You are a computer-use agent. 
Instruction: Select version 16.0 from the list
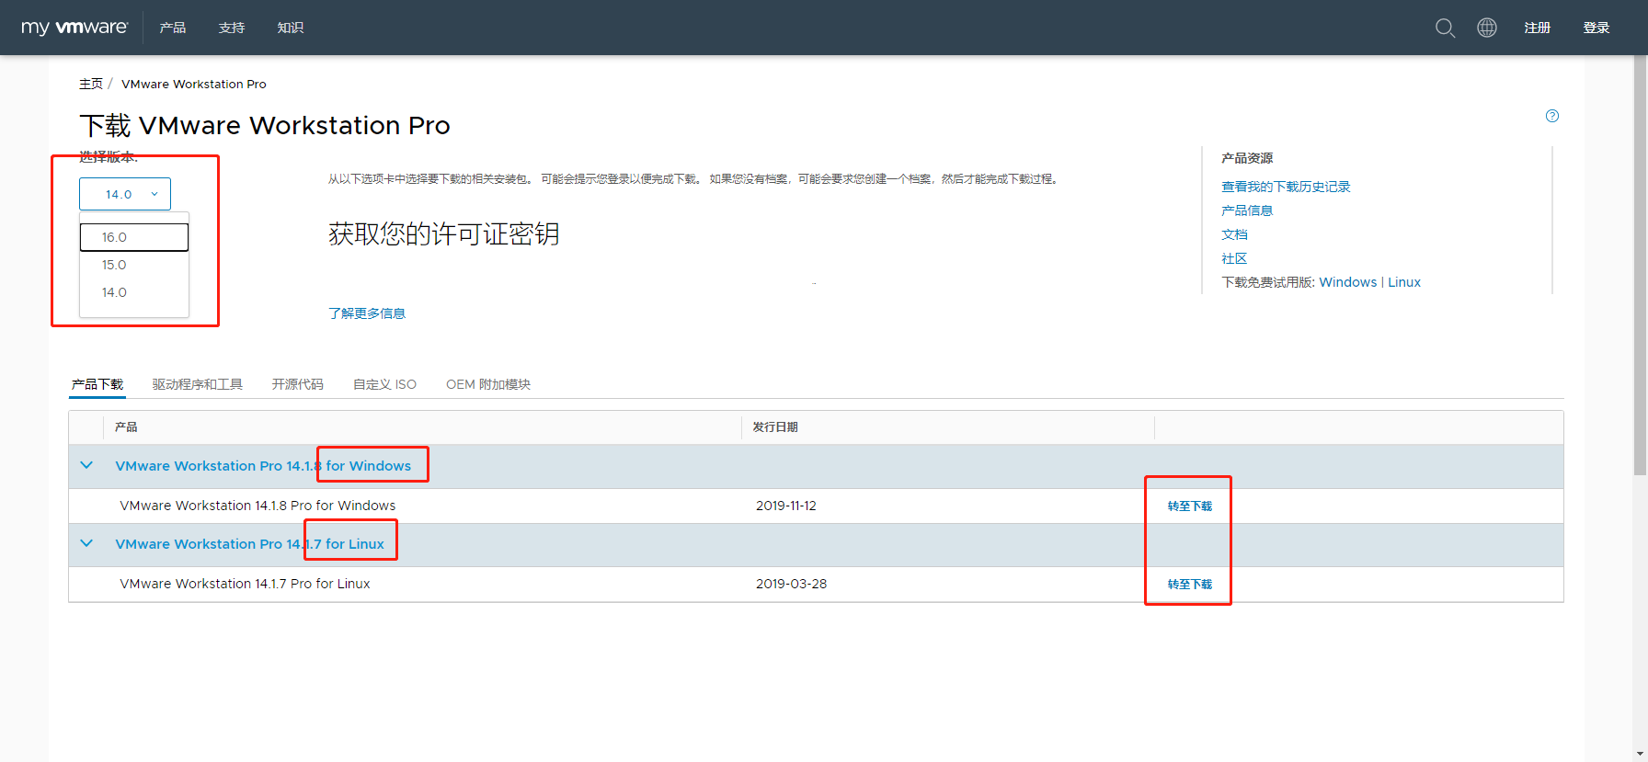(134, 237)
